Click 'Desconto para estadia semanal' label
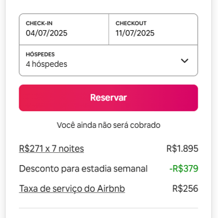 pyautogui.click(x=83, y=169)
